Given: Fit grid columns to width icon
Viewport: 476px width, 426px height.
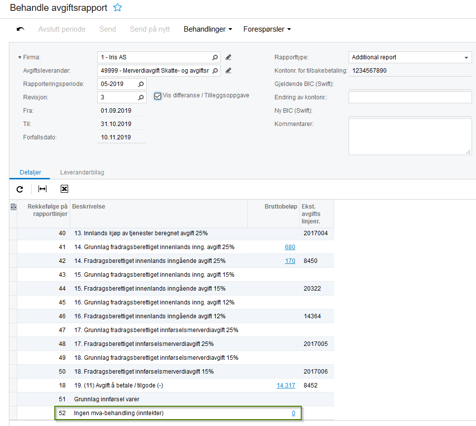Looking at the screenshot, I should tap(42, 189).
